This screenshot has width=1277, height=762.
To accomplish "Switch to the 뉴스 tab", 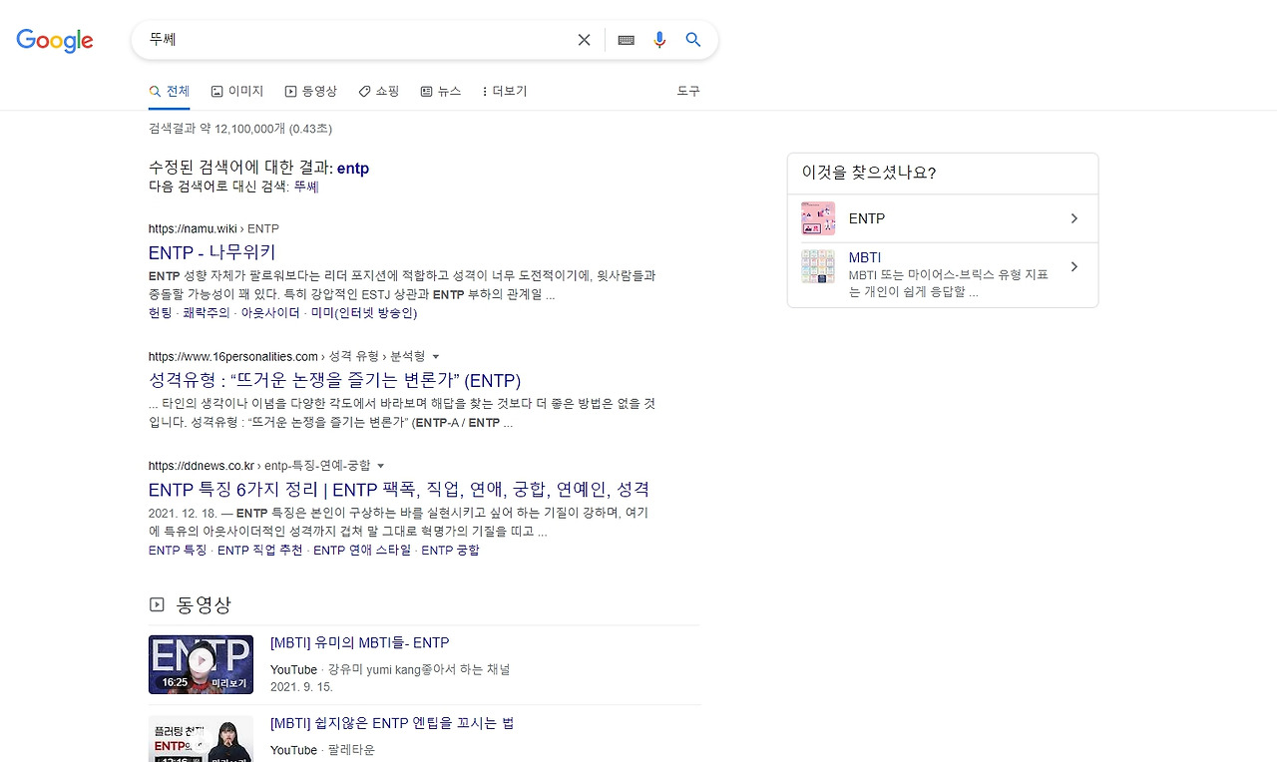I will tap(441, 91).
